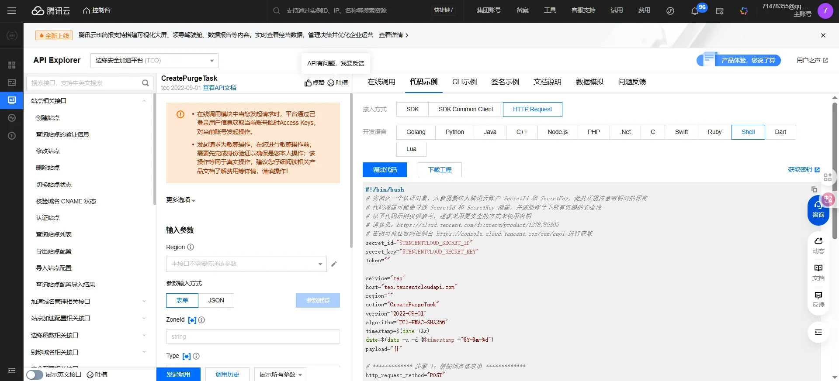Switch to CLI示例 tab

pyautogui.click(x=465, y=82)
